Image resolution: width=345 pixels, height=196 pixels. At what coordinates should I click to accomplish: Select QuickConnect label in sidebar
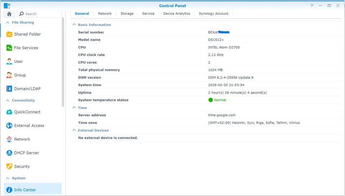27,112
